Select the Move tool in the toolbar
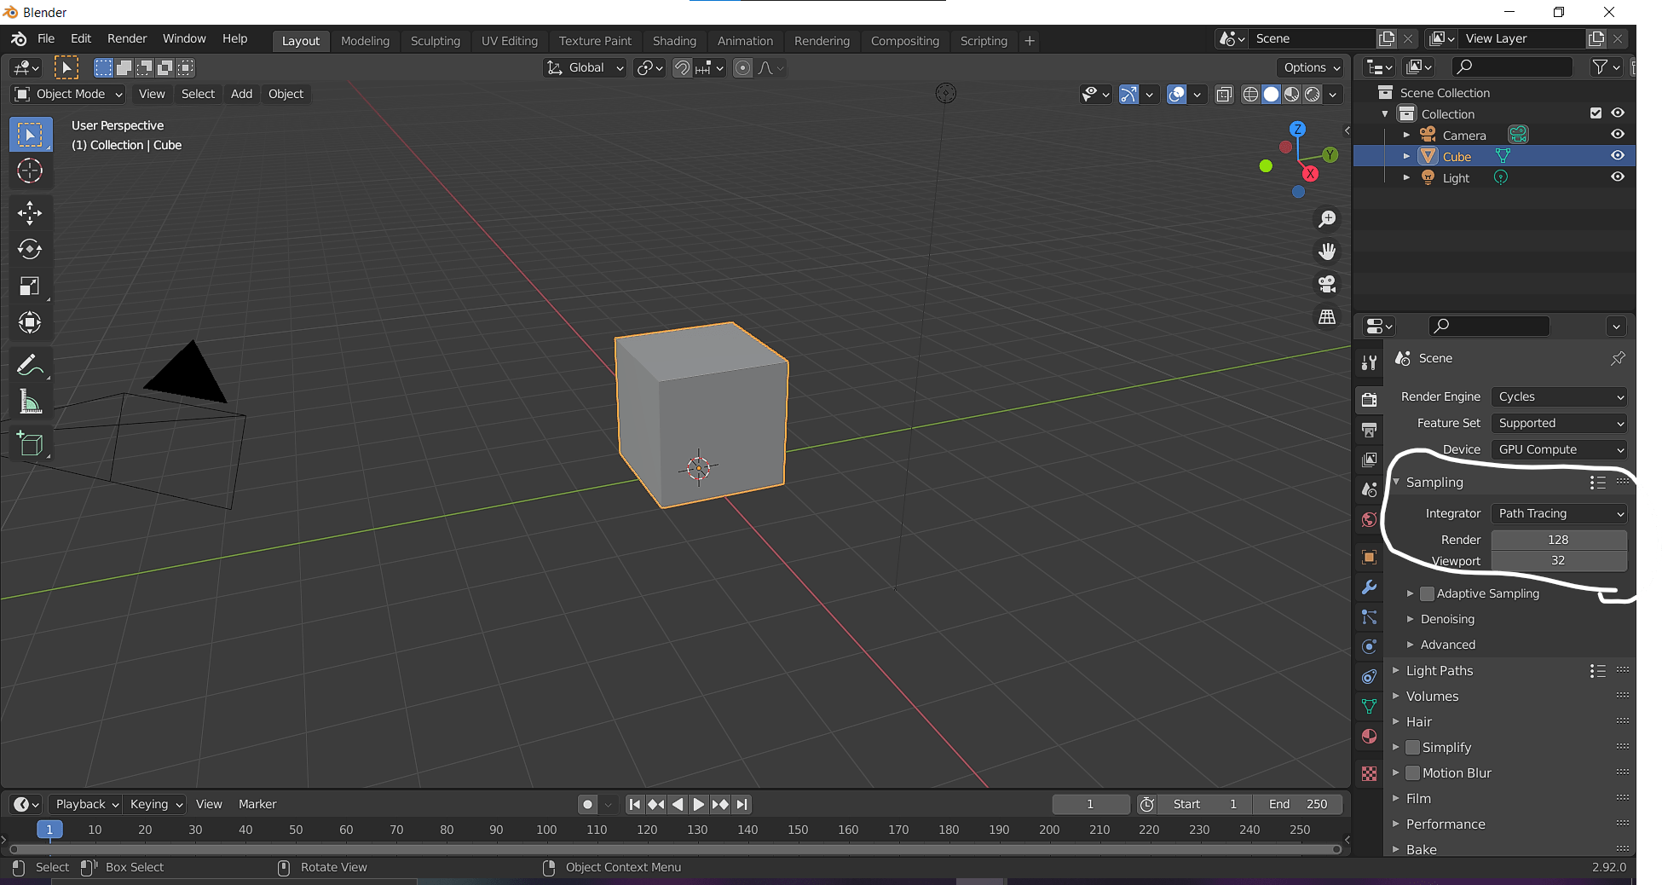 coord(30,212)
